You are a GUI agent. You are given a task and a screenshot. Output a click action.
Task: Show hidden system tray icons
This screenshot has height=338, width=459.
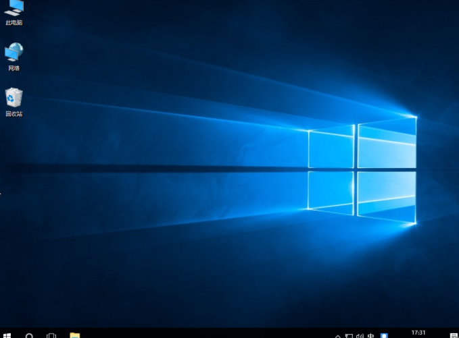coord(337,336)
